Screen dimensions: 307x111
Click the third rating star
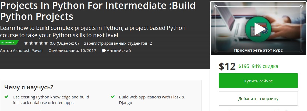pyautogui.click(x=36, y=43)
